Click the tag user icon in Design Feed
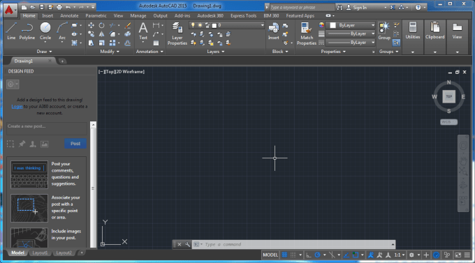 pyautogui.click(x=33, y=144)
